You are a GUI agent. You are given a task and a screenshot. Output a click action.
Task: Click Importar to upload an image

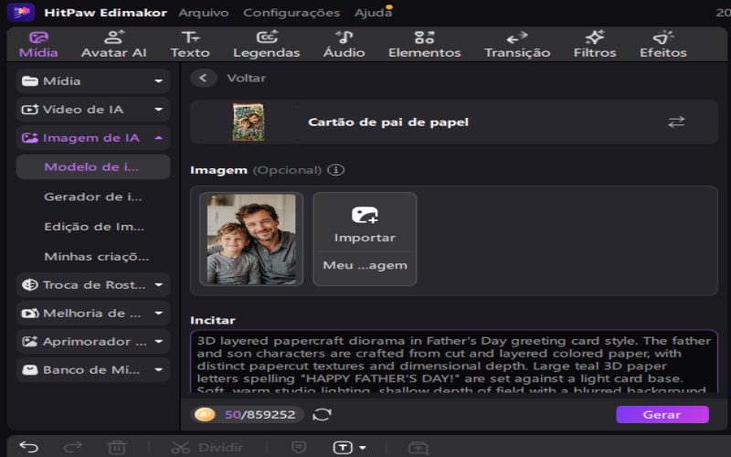coord(365,224)
